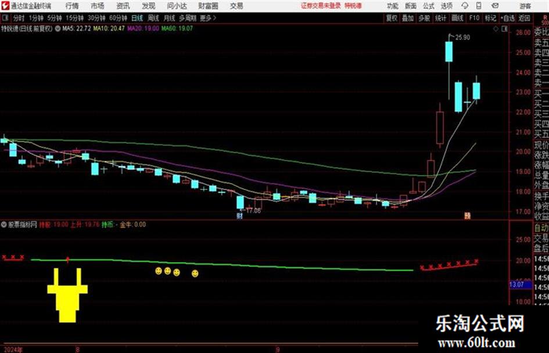Click the MA5: 22.72 value
Image resolution: width=549 pixels, height=353 pixels.
[x=77, y=28]
